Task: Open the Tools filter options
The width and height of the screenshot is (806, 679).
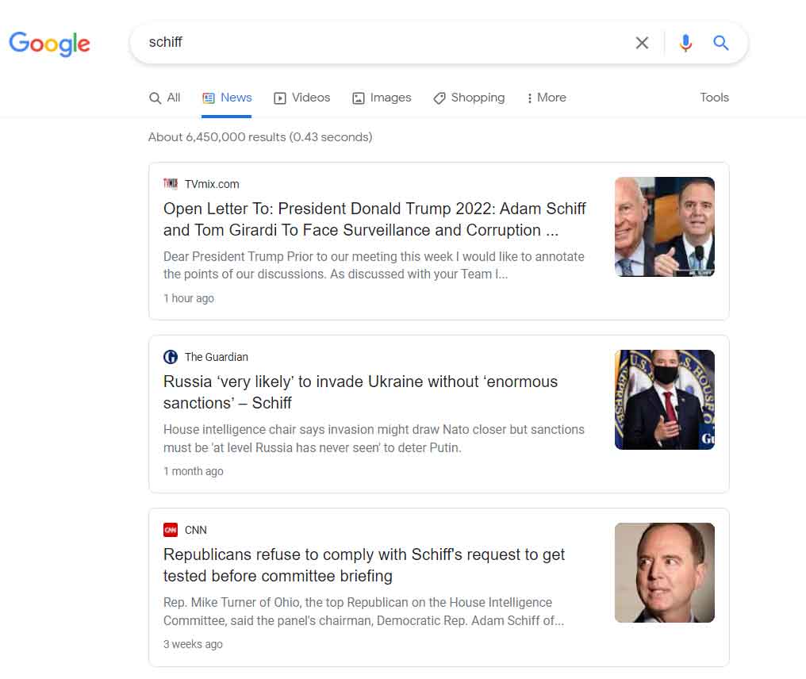Action: tap(714, 98)
